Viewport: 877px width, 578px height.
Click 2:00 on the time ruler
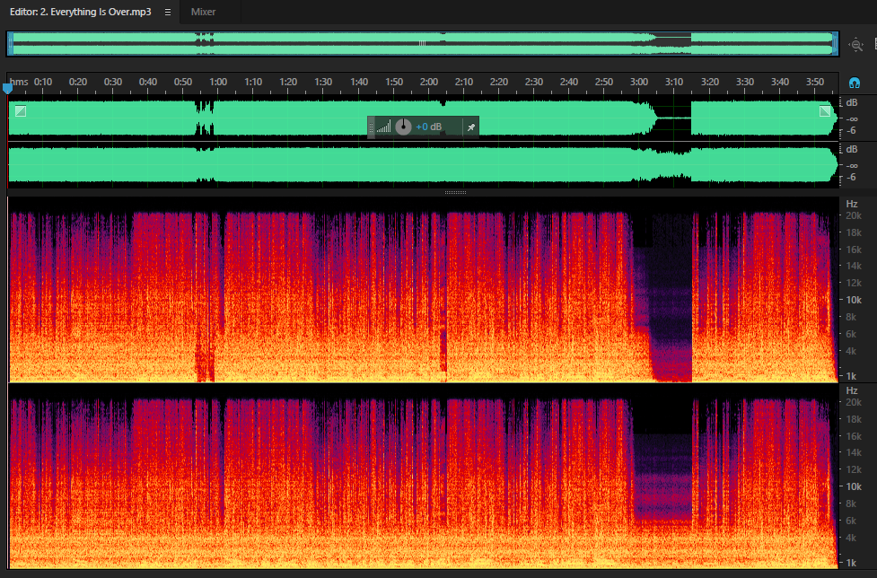point(429,82)
